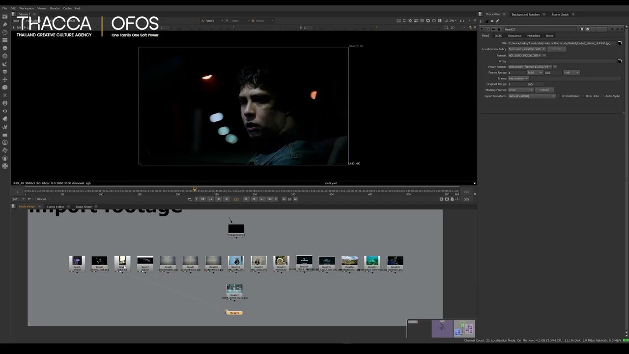Screen dimensions: 629x354
Task: Enable the Auto Alpha checkbox
Action: pyautogui.click(x=602, y=96)
